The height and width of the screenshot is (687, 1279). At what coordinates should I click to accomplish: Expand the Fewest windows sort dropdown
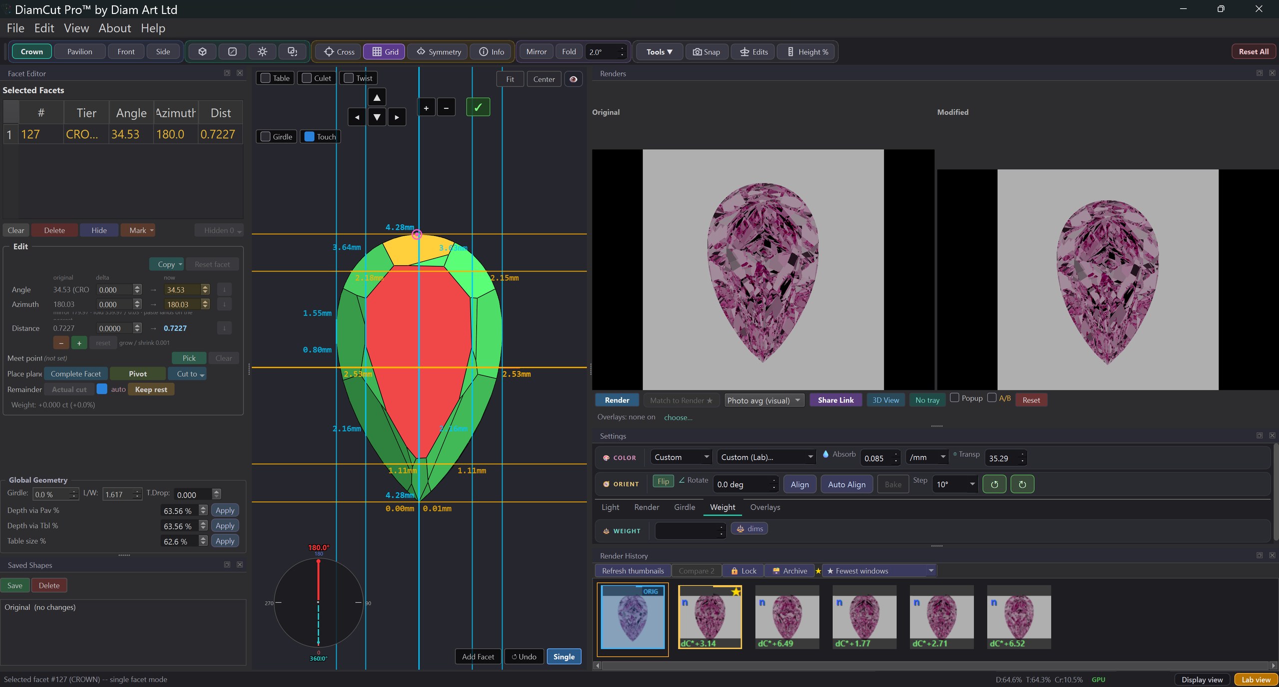879,571
